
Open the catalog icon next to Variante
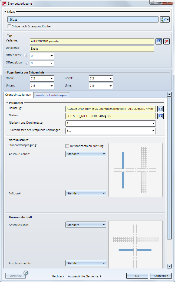(x=159, y=41)
